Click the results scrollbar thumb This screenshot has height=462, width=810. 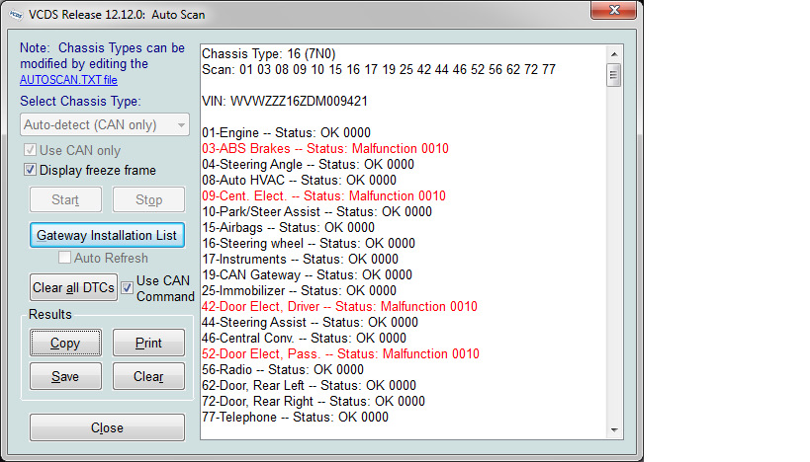point(614,75)
